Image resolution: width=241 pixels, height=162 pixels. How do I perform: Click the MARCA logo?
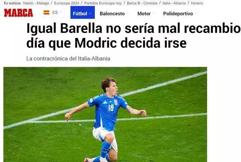coord(18,13)
